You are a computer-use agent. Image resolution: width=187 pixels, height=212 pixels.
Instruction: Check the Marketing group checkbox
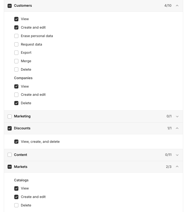[10, 116]
